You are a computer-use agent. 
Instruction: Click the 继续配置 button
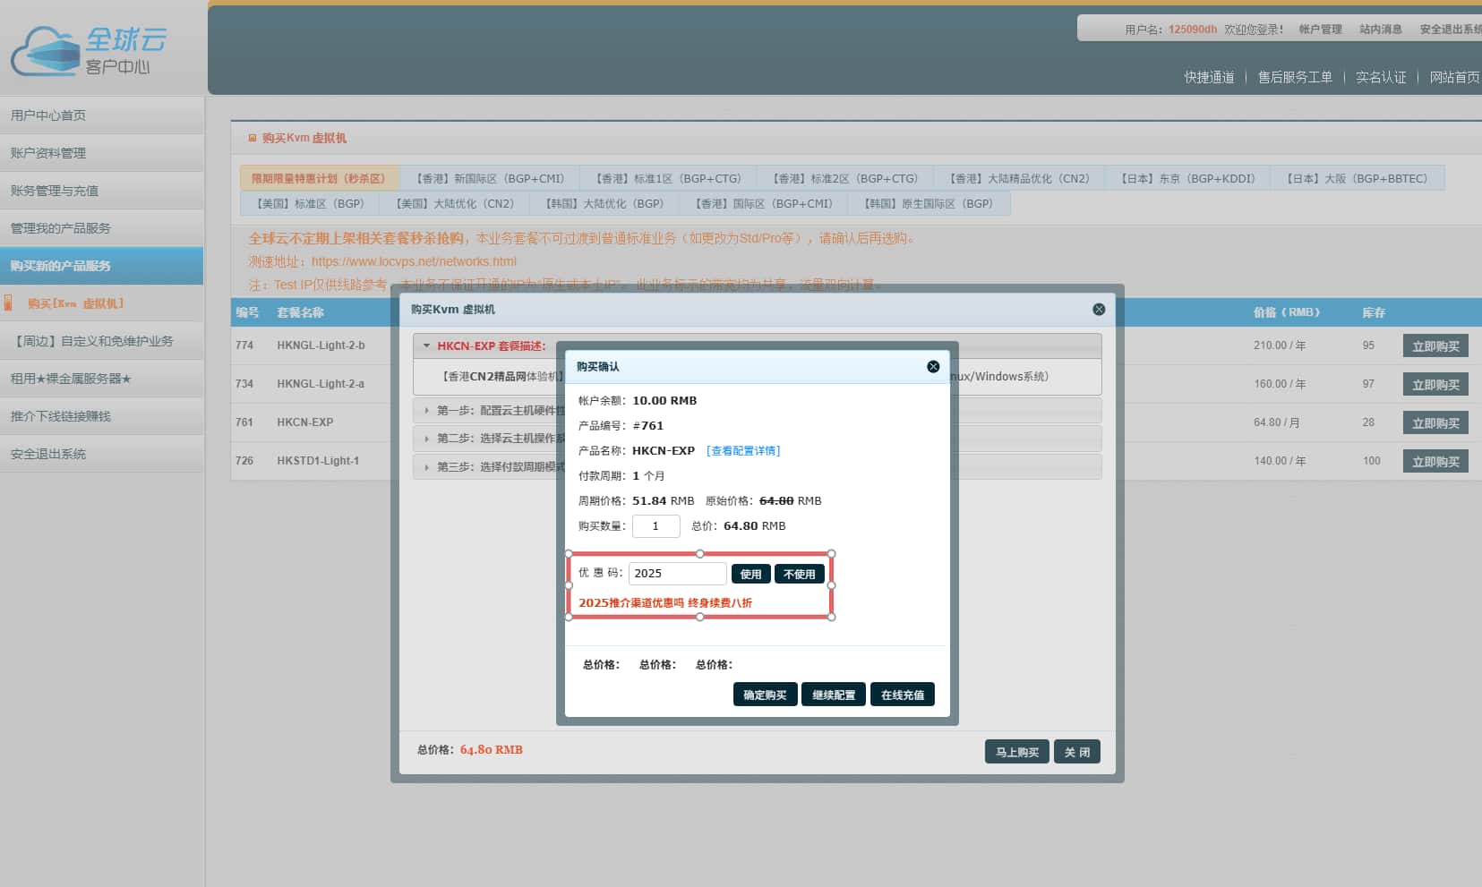click(x=833, y=695)
